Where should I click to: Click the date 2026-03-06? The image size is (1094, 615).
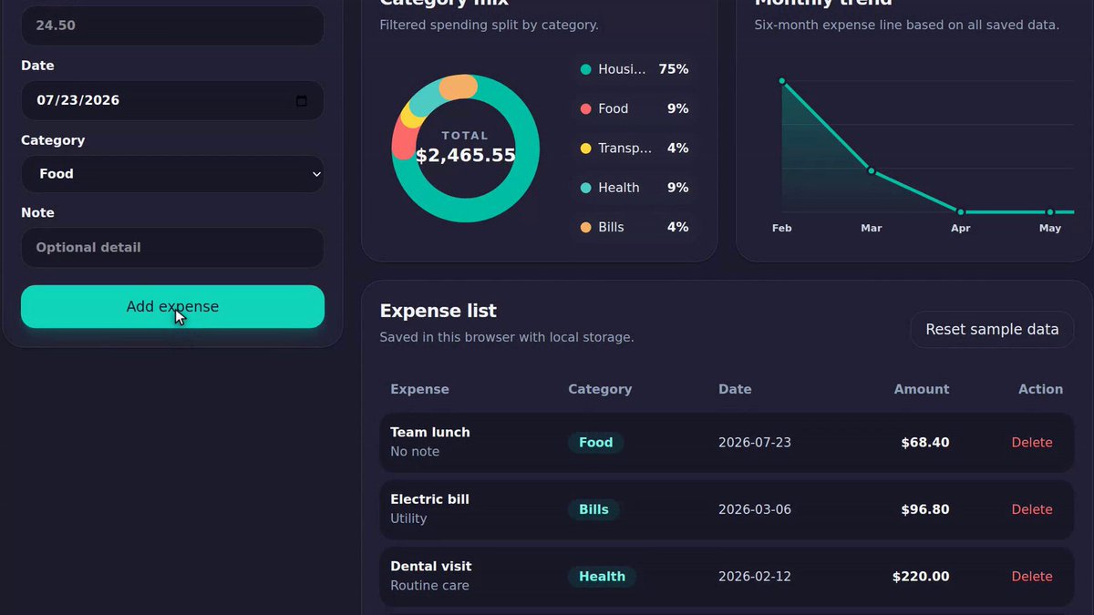tap(755, 509)
